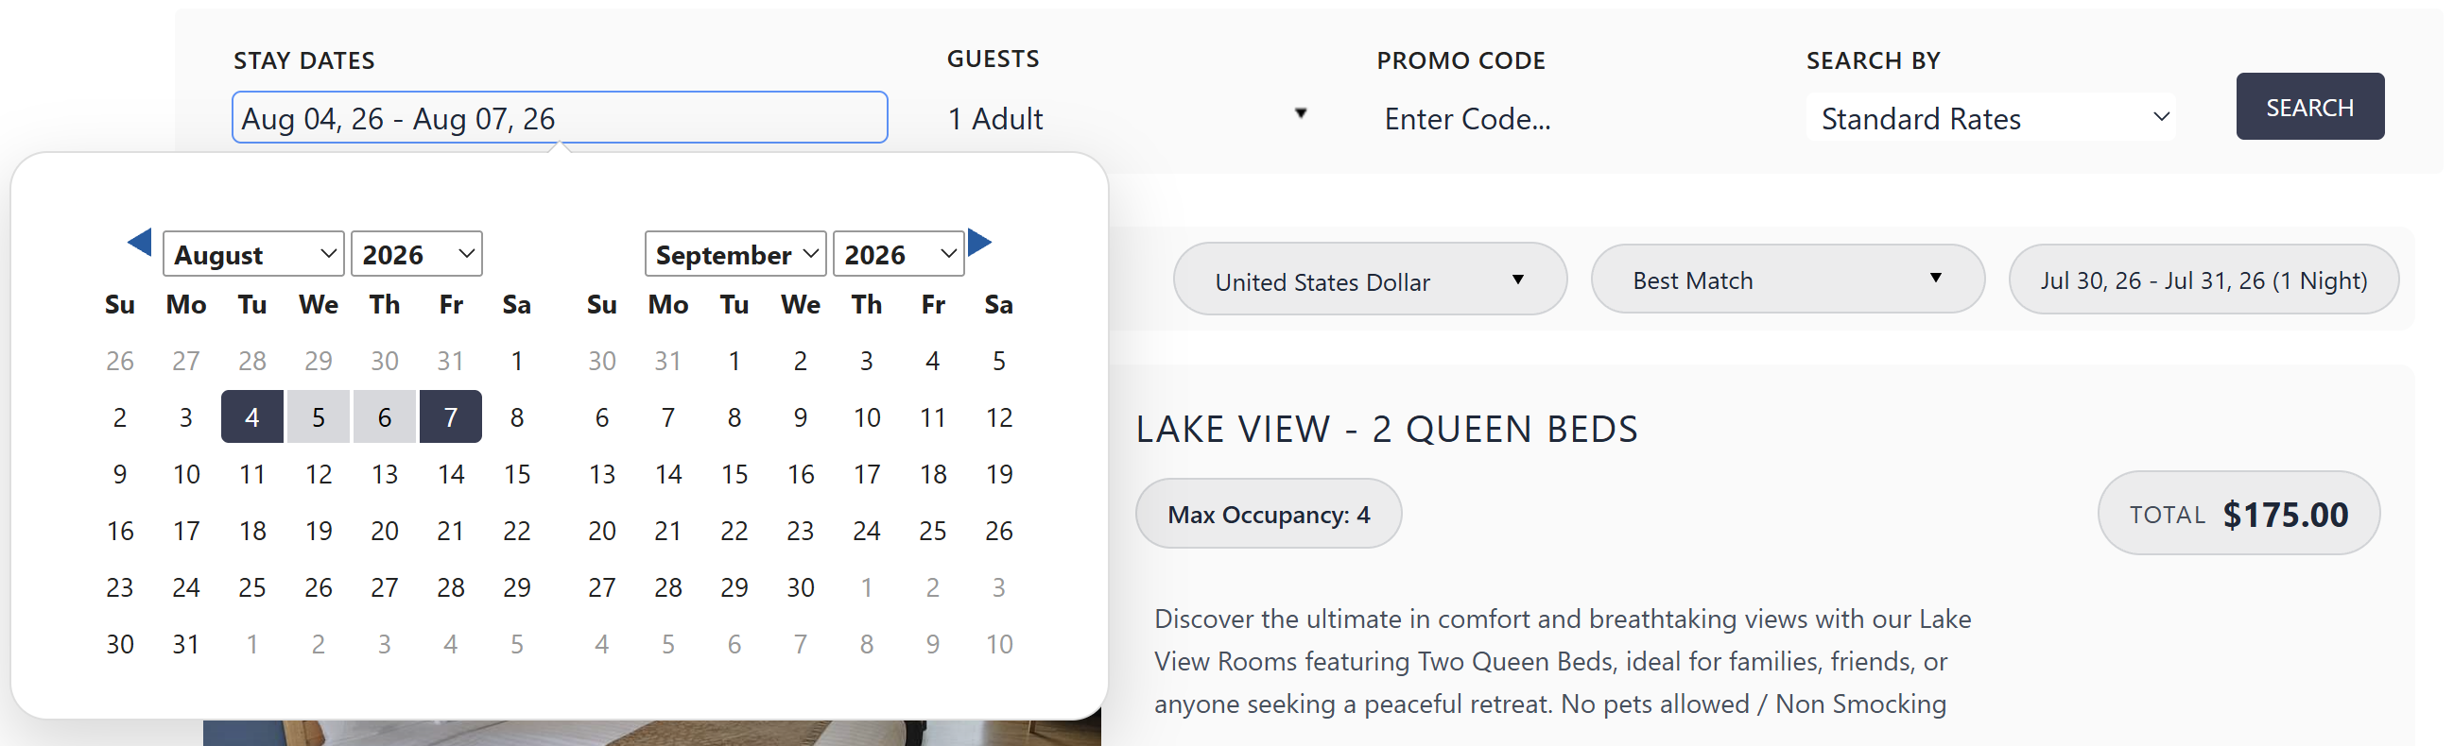This screenshot has height=746, width=2454.
Task: Go to previous month with left arrow
Action: coord(140,243)
